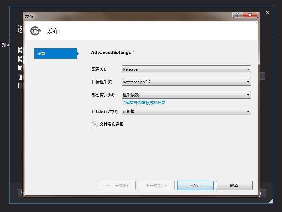Expand the 文件发布选项 chevron circle
Image resolution: width=282 pixels, height=212 pixels.
(x=95, y=124)
